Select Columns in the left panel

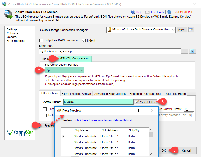pyautogui.click(x=12, y=33)
